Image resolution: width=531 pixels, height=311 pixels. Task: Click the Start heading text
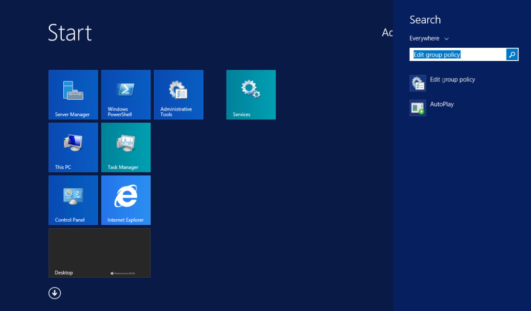click(70, 33)
